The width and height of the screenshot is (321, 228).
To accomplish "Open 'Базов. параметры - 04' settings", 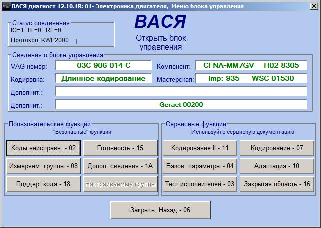I will [x=200, y=166].
